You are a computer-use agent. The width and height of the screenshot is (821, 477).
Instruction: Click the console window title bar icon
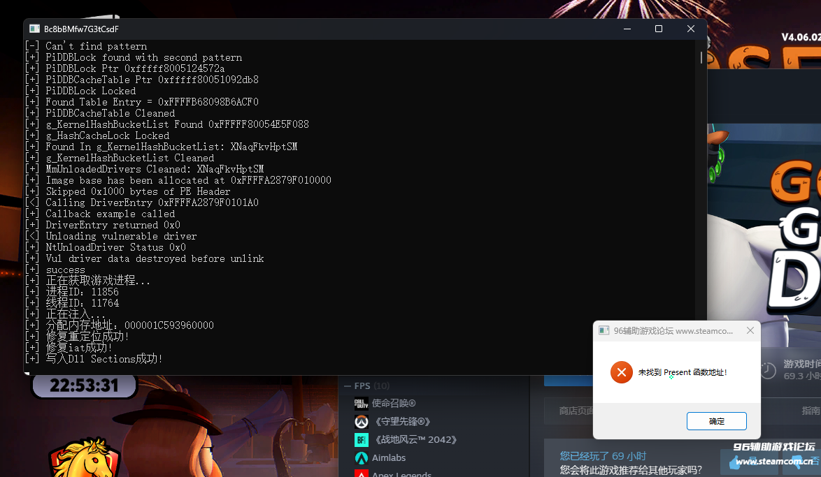click(x=33, y=29)
